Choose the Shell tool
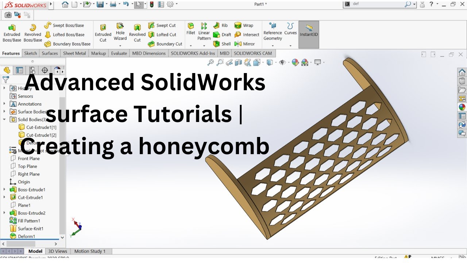467x263 pixels. pos(222,44)
